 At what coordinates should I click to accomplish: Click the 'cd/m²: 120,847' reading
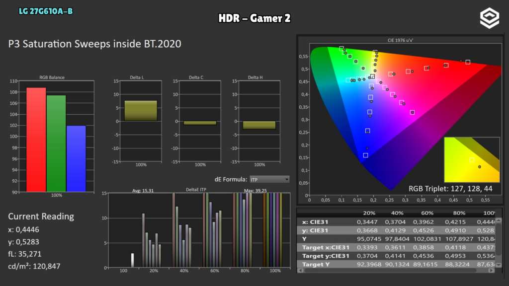34,266
